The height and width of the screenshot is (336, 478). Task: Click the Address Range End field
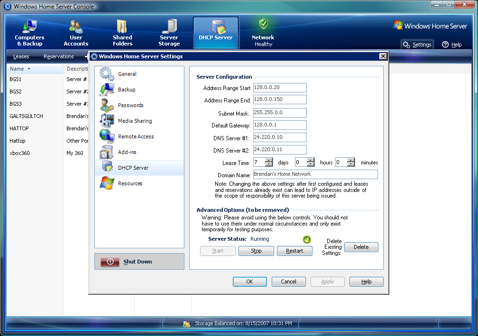click(280, 100)
